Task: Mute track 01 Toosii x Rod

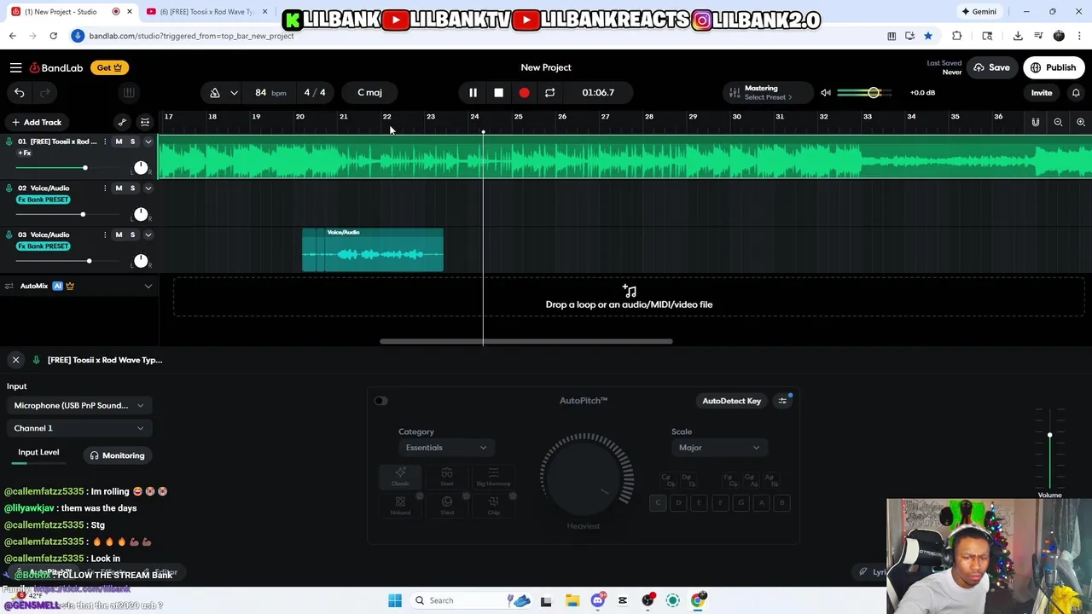Action: click(x=119, y=142)
